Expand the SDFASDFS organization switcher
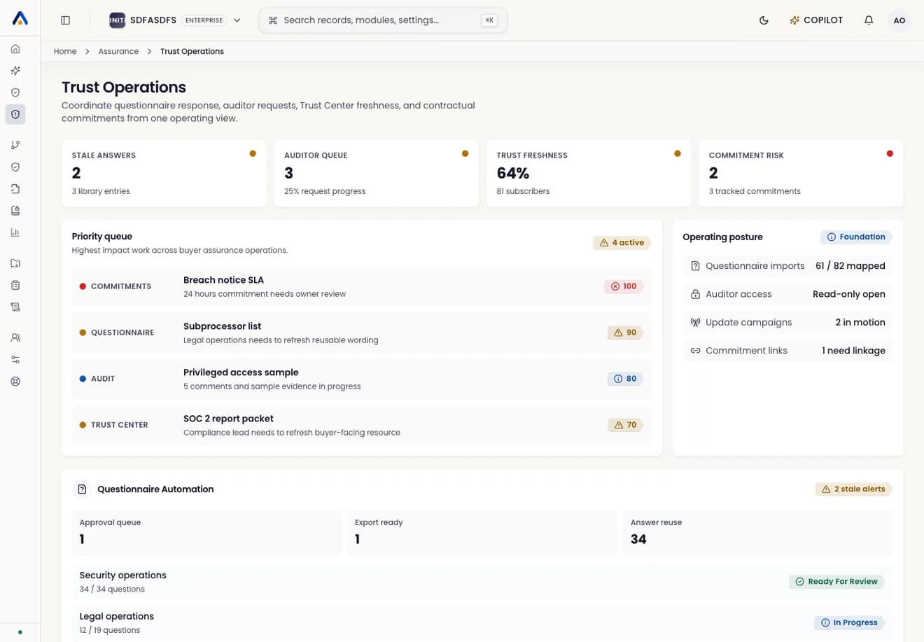 tap(175, 20)
